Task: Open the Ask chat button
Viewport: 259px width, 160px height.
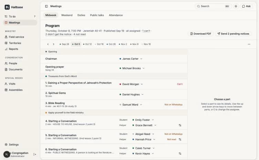Action: [246, 6]
